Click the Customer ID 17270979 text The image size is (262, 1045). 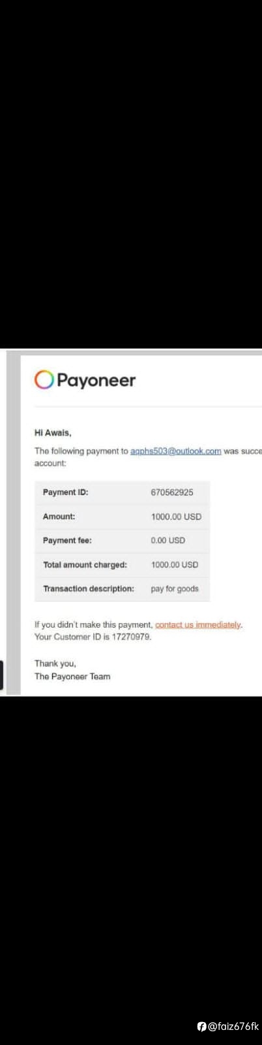tap(93, 637)
